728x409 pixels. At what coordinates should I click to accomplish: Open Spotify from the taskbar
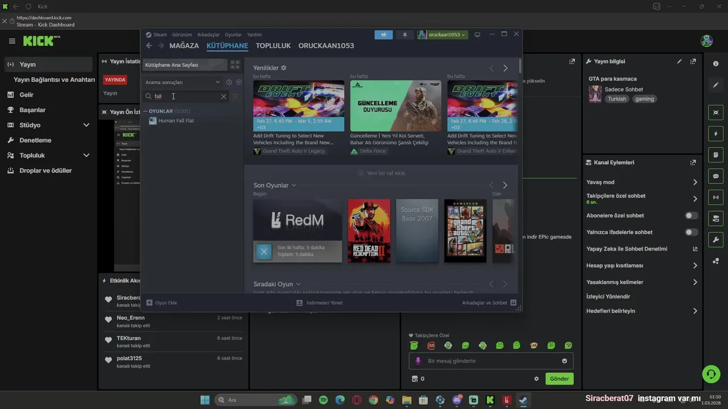pyautogui.click(x=324, y=400)
